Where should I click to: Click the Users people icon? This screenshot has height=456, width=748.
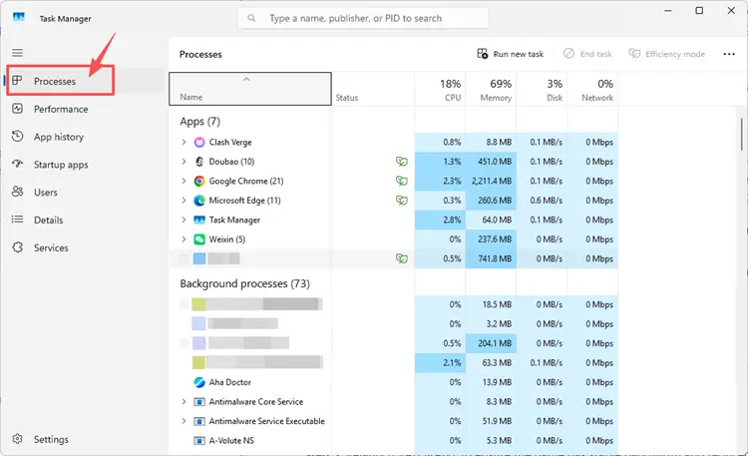(x=17, y=192)
